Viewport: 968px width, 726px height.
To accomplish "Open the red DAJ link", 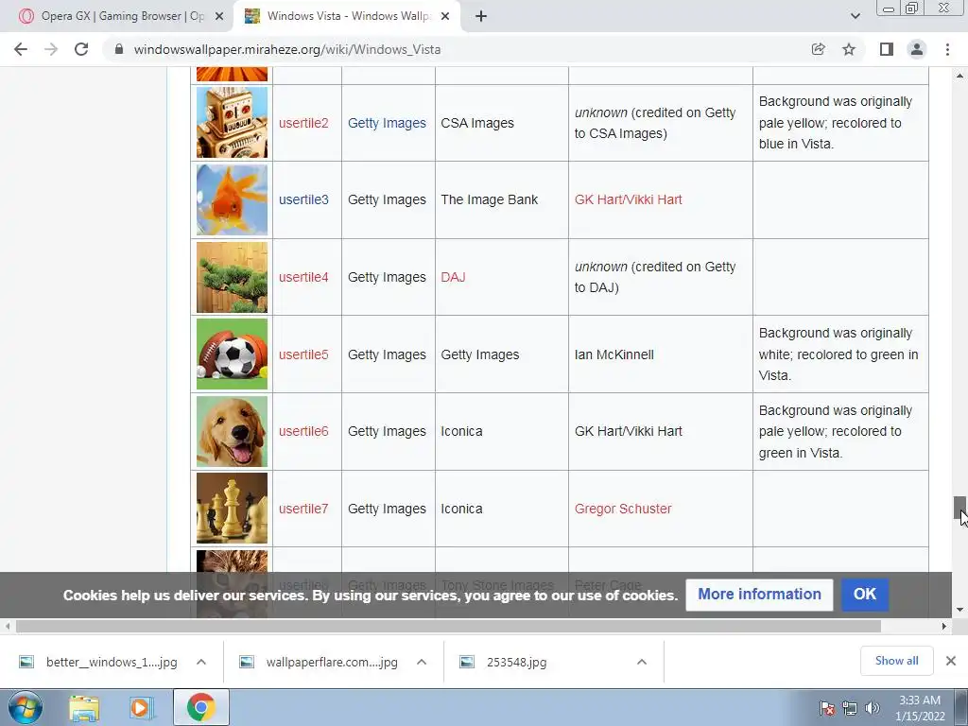I will tap(453, 277).
